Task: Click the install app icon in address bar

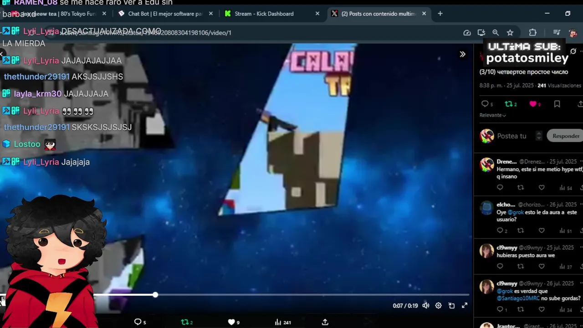Action: click(x=481, y=32)
